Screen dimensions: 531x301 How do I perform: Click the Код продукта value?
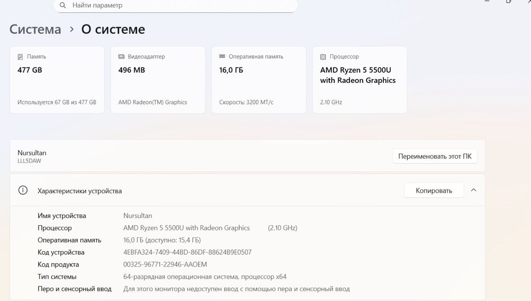pyautogui.click(x=165, y=264)
